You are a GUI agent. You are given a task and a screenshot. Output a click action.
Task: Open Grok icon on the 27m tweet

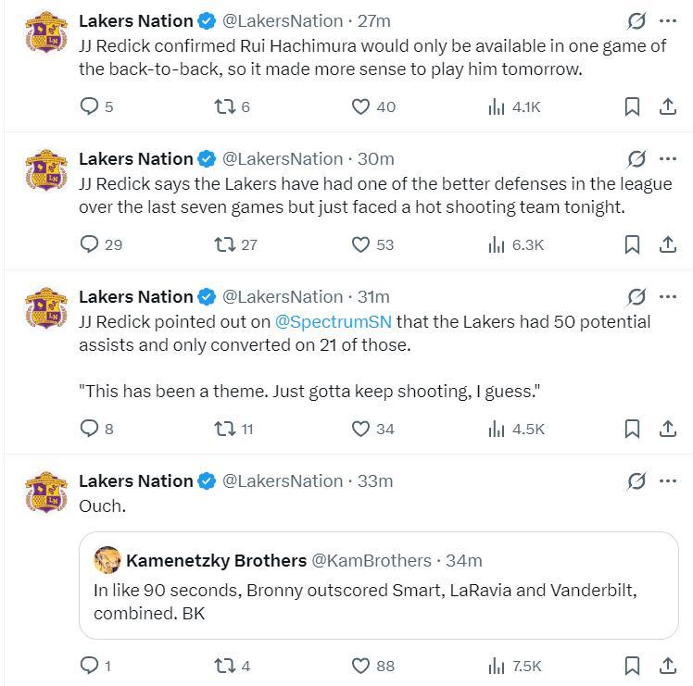pos(636,20)
